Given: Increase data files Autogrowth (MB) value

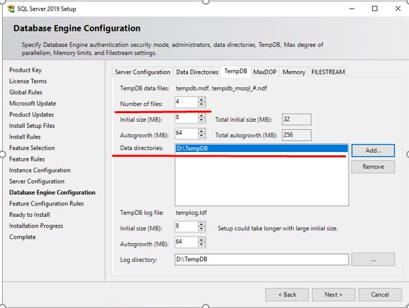Looking at the screenshot, I should click(201, 131).
